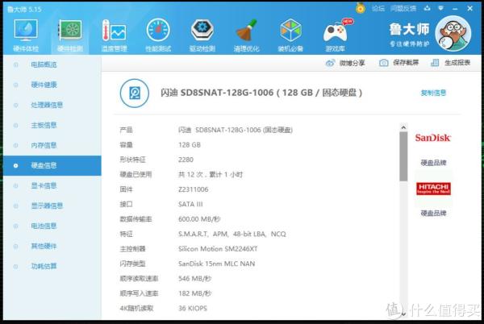
Task: Click the 顺序写入速率 value 182 MB/秒
Action: point(194,293)
